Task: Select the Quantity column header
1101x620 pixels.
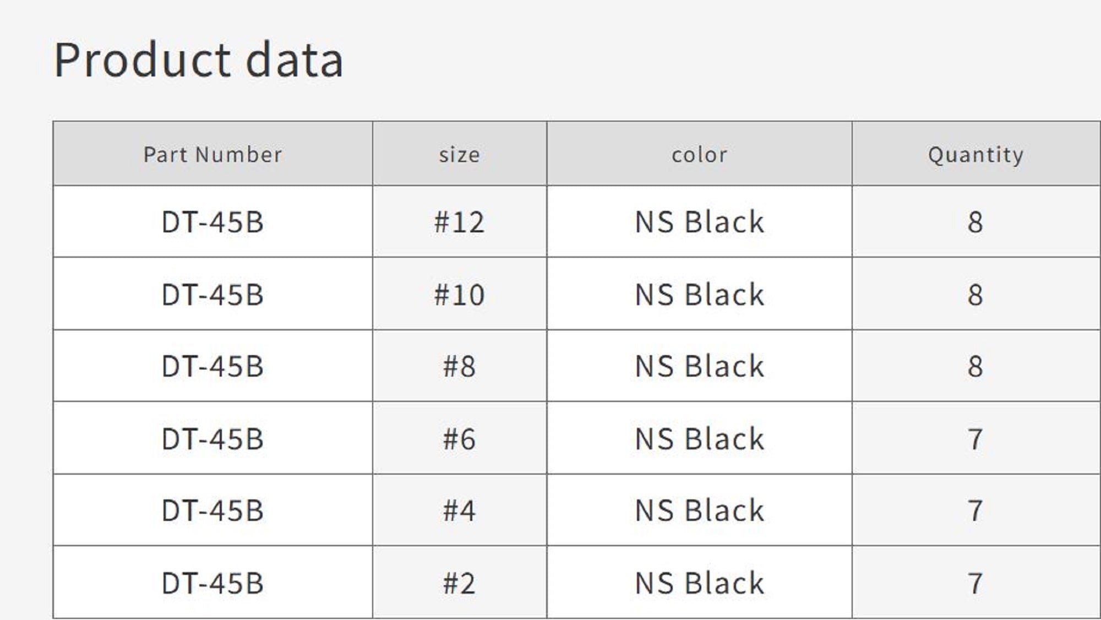Action: pyautogui.click(x=975, y=155)
